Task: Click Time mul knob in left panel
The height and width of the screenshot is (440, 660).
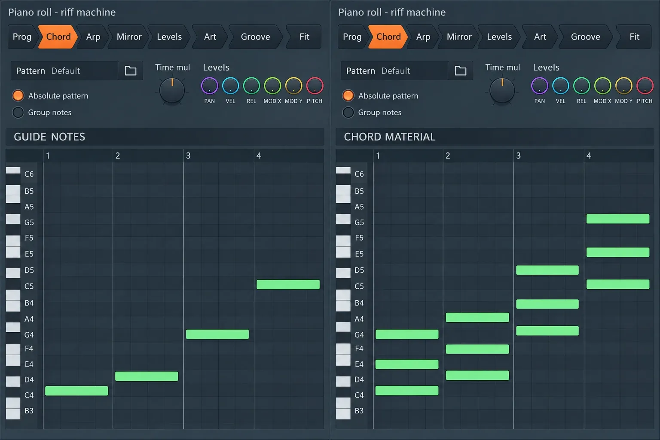Action: [172, 91]
